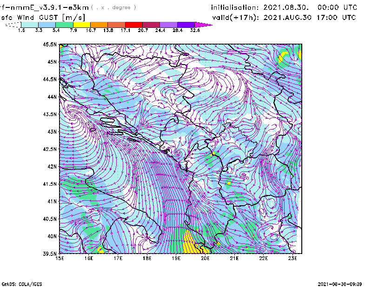Click the 18E longitude label
The width and height of the screenshot is (372, 287).
[147, 258]
